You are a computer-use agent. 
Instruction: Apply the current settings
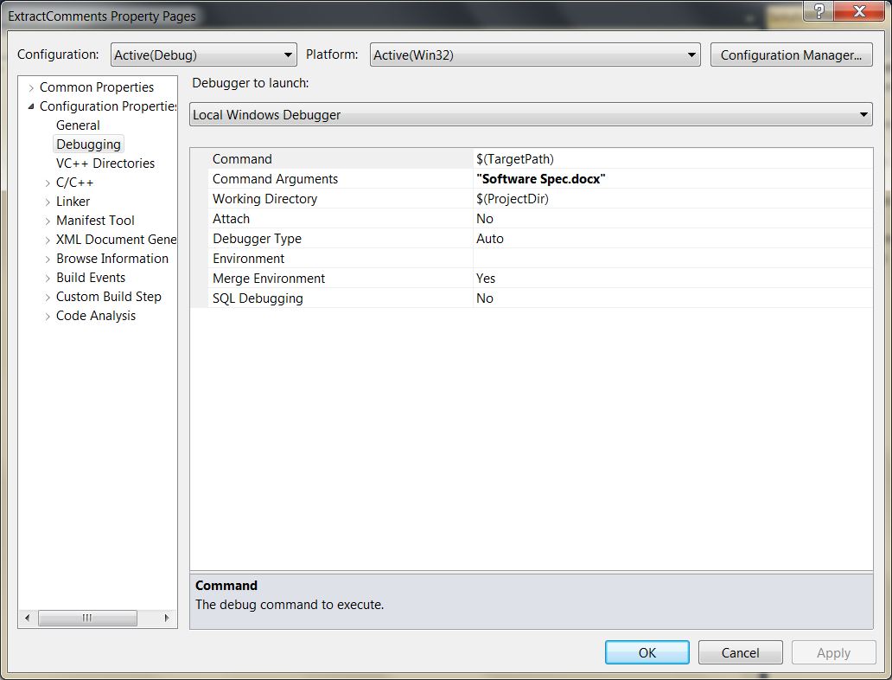[832, 652]
